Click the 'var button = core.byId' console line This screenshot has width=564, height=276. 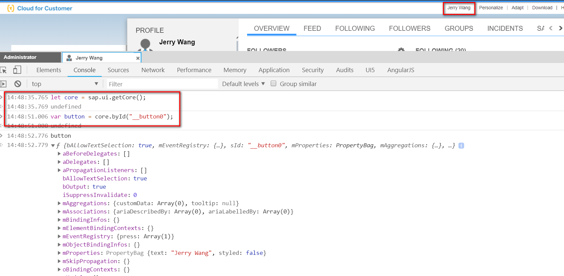pos(112,116)
